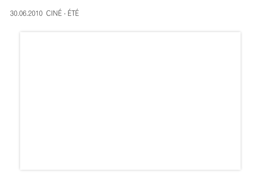The image size is (261, 177).
Task: Click the year 2010 in the date
Action: coord(35,13)
